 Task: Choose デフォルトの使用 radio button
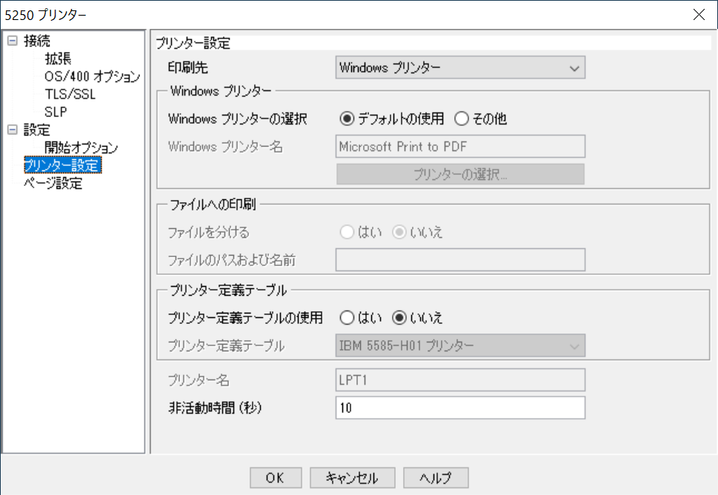point(391,119)
